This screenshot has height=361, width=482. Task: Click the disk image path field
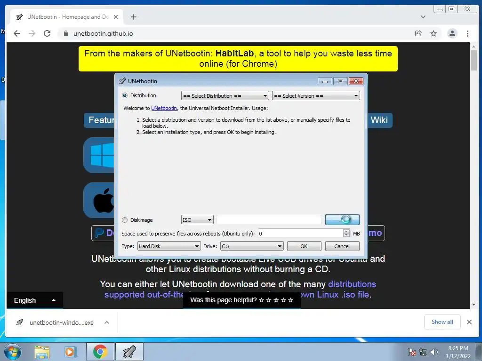(x=269, y=220)
